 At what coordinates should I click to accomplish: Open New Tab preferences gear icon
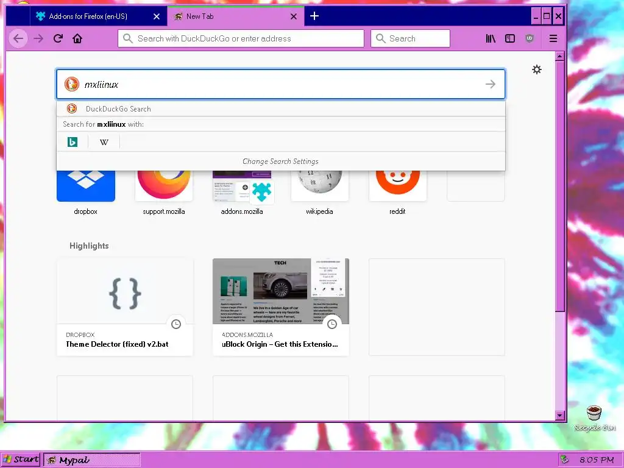[537, 69]
